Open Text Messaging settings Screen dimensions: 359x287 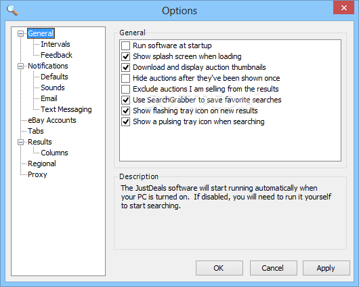click(66, 109)
